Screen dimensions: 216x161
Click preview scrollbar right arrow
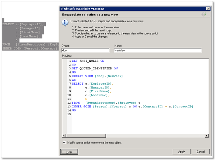pos(207,136)
